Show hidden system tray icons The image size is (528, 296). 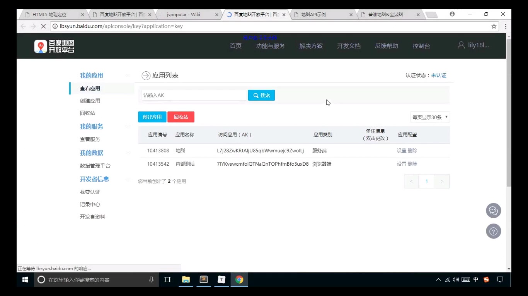click(x=438, y=279)
